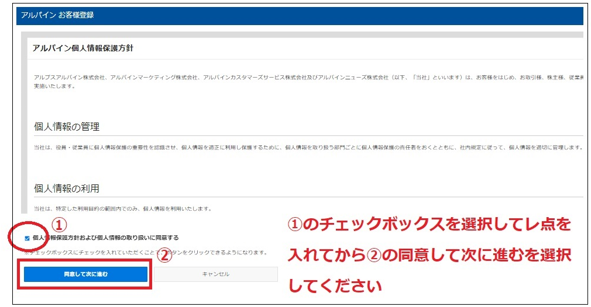Viewport: 591px width, 307px height.
Task: Click the キャンセル button
Action: (x=215, y=274)
